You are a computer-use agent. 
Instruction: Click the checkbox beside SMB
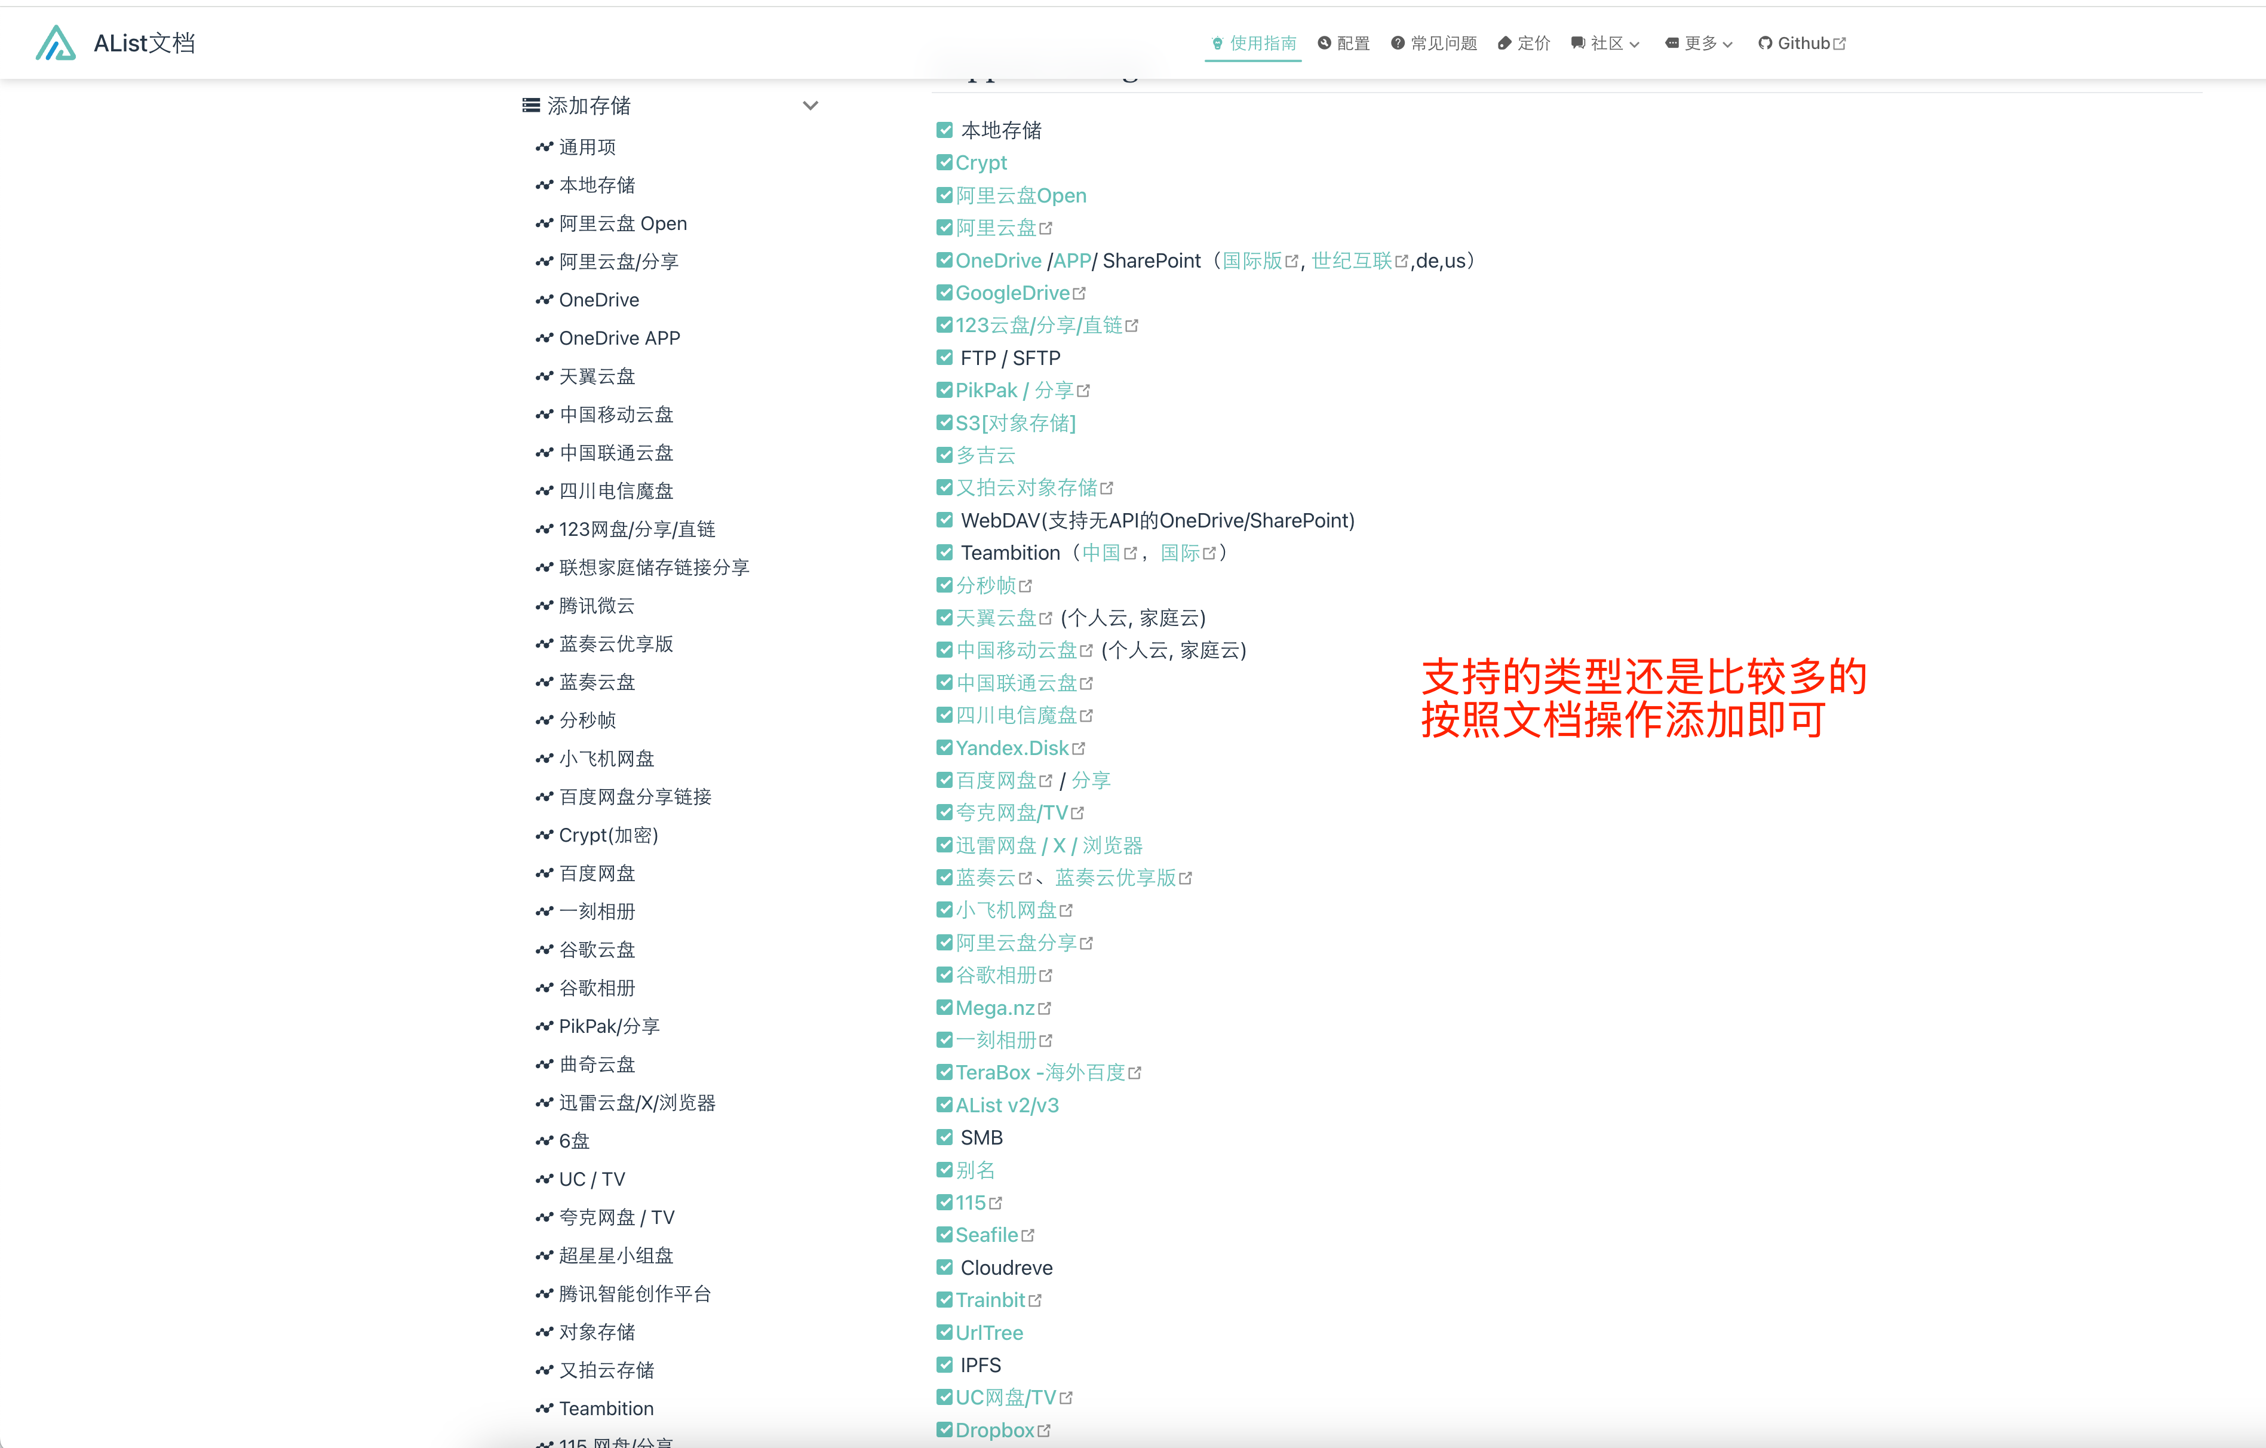945,1137
